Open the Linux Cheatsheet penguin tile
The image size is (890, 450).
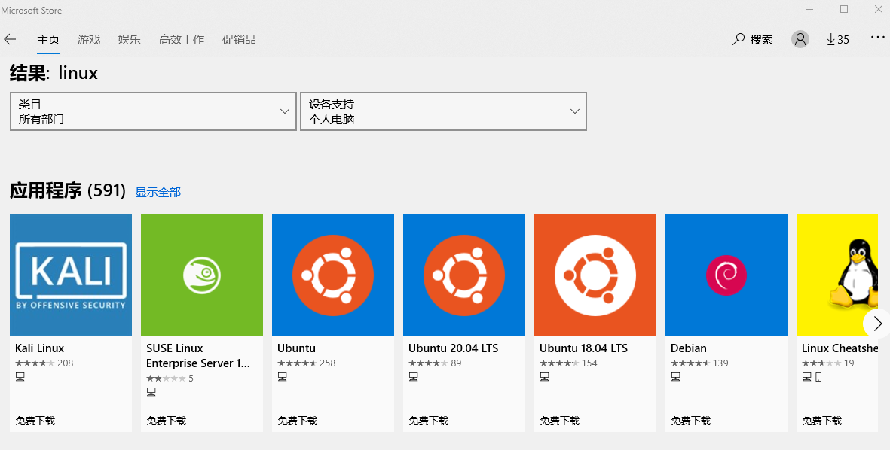pyautogui.click(x=837, y=275)
